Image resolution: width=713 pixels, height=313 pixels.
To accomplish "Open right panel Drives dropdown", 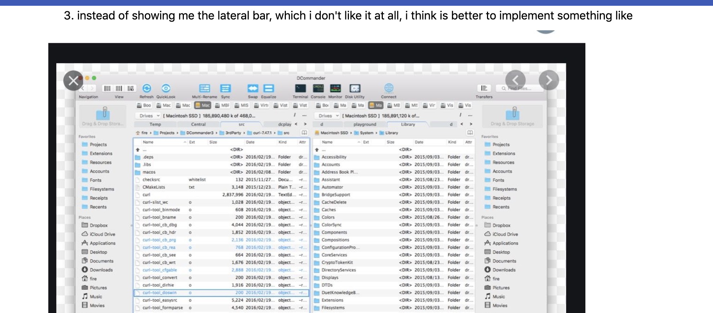I will tap(328, 116).
